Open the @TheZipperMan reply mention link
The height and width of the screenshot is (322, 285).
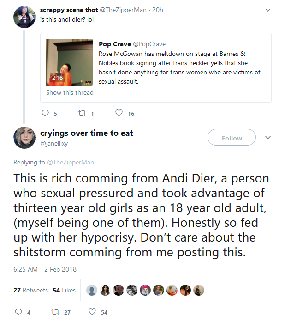71,163
